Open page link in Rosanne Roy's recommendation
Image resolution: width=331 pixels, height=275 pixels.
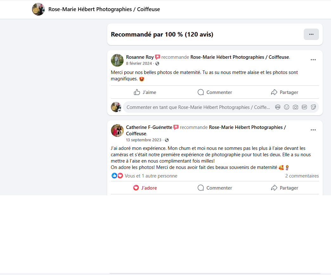coord(240,57)
